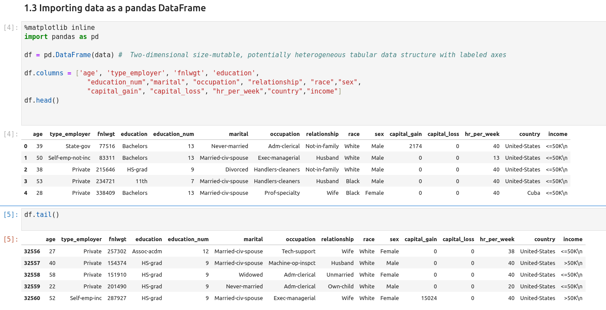Screen dimensions: 606x310
Task: Click the 'State-gov' employer cell
Action: pyautogui.click(x=78, y=146)
